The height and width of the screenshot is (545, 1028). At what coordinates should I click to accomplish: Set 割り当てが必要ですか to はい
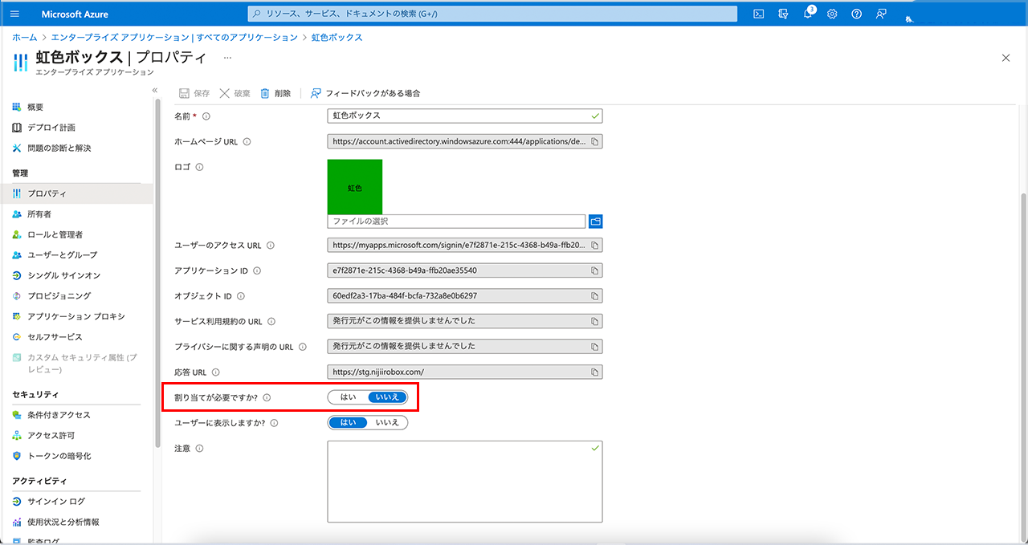(x=349, y=397)
